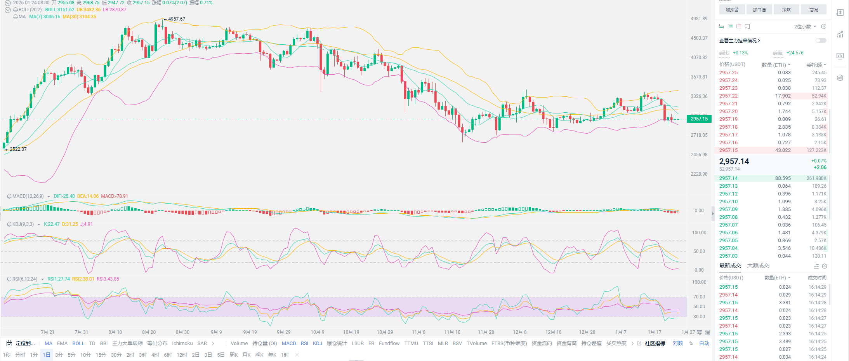Click the monitor chart icon in sidebar
This screenshot has height=361, width=849.
[x=840, y=56]
